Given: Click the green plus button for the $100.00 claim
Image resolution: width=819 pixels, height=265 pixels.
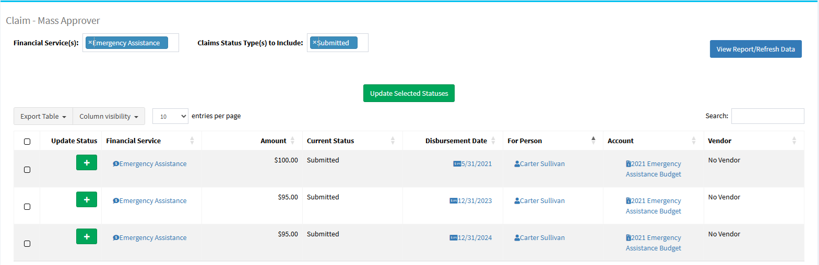Looking at the screenshot, I should 87,163.
